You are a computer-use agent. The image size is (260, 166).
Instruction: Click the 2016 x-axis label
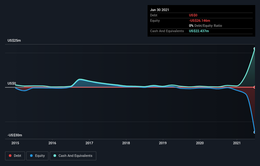(52, 143)
